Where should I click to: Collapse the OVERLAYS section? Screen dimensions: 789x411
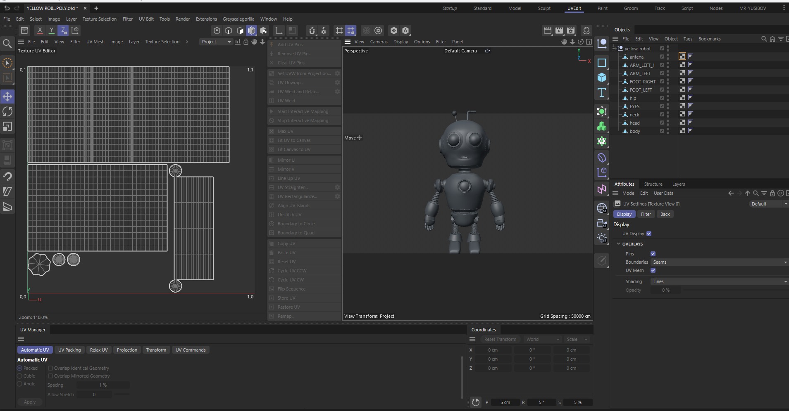[x=618, y=244]
